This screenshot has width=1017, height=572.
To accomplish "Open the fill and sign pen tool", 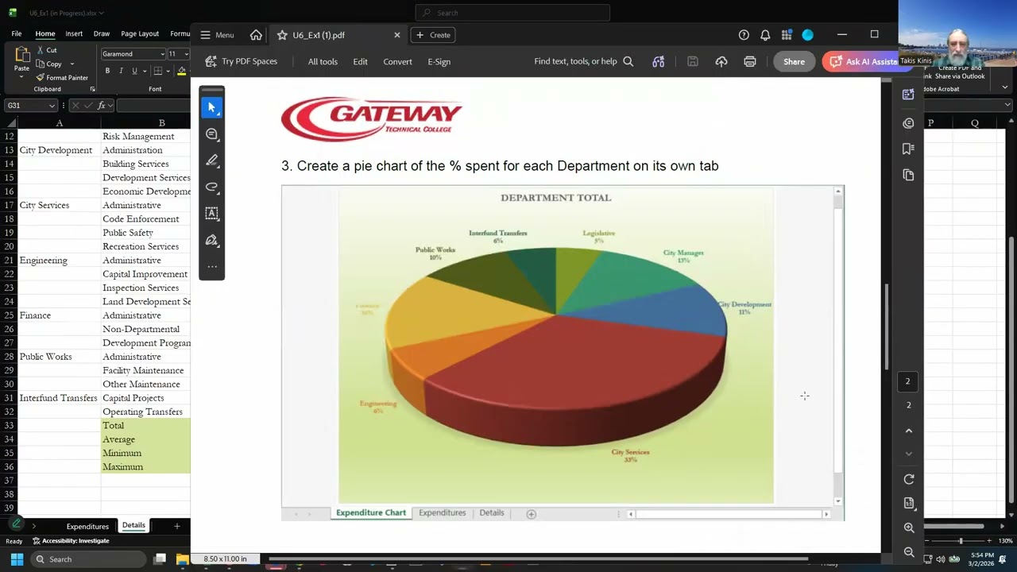I will 211,240.
